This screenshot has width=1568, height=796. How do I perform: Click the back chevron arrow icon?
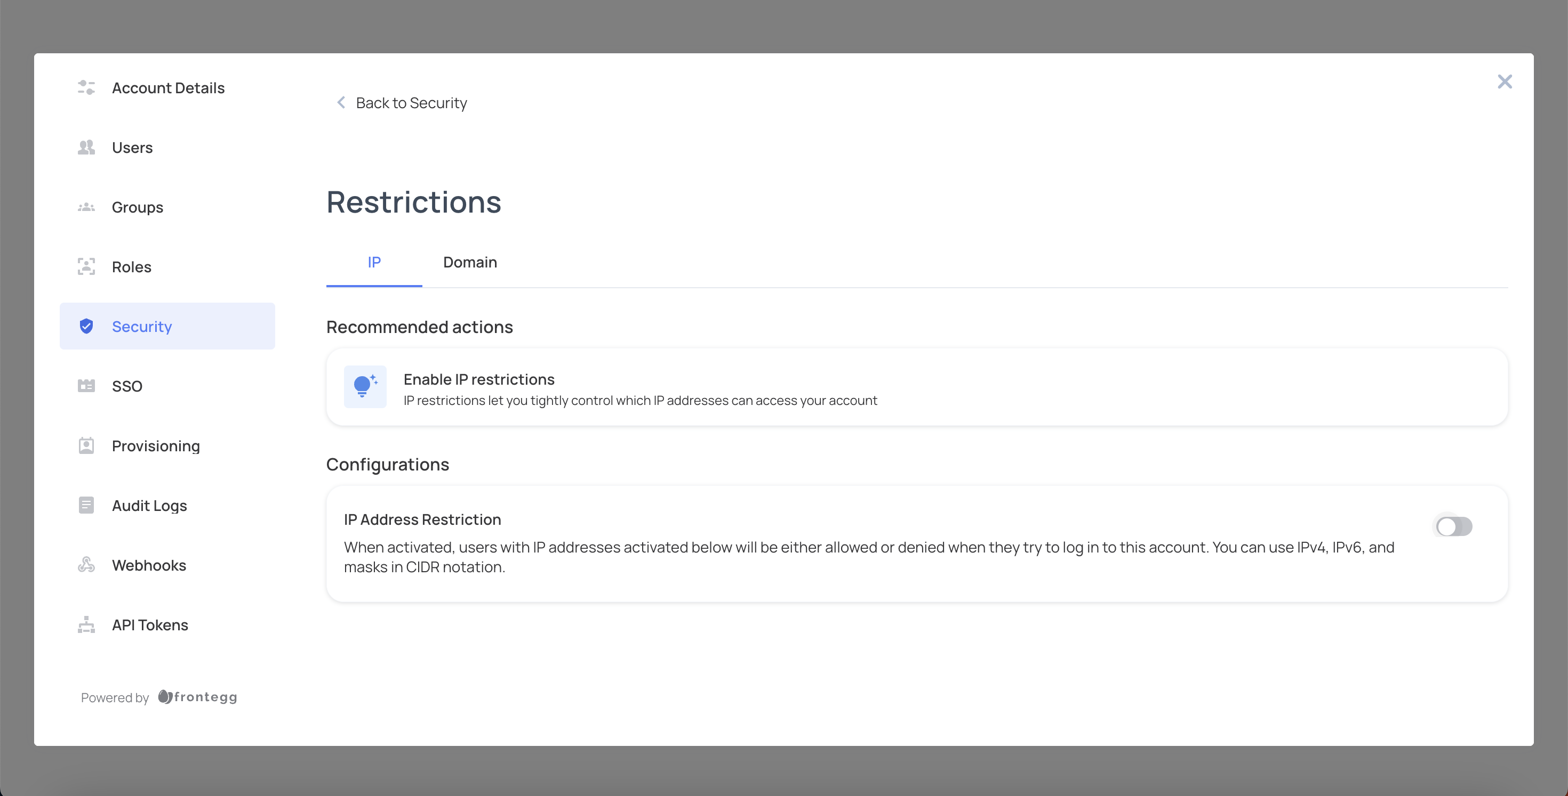click(x=341, y=102)
